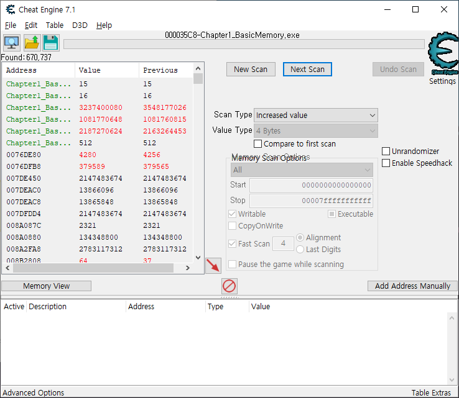Select result row with address 0076DE80
This screenshot has width=459, height=398.
pyautogui.click(x=98, y=155)
